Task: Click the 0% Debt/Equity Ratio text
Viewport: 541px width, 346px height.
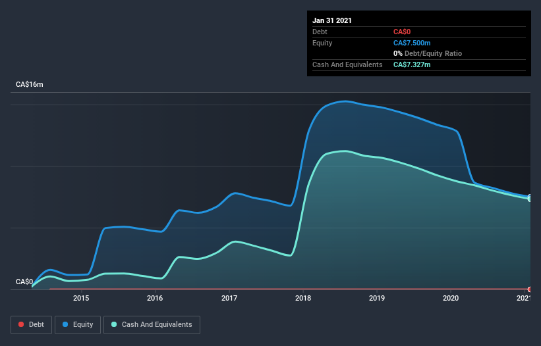Action: [x=428, y=54]
